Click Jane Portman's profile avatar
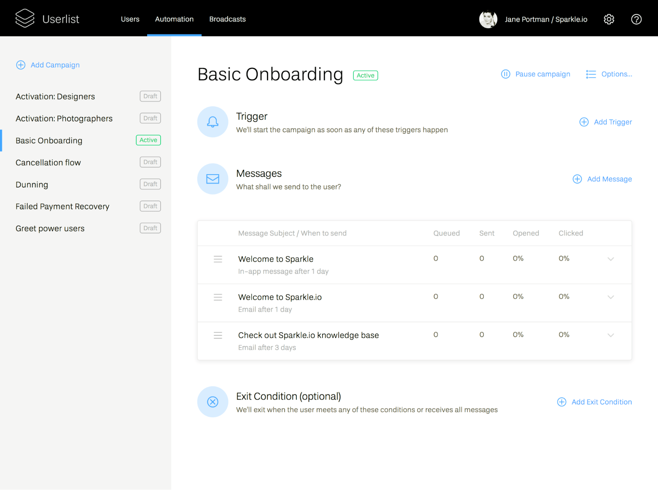Image resolution: width=658 pixels, height=490 pixels. [x=488, y=19]
